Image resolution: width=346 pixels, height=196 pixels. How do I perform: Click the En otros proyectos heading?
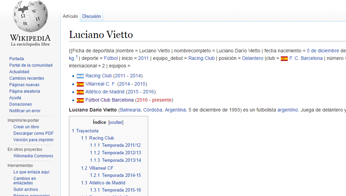point(25,149)
